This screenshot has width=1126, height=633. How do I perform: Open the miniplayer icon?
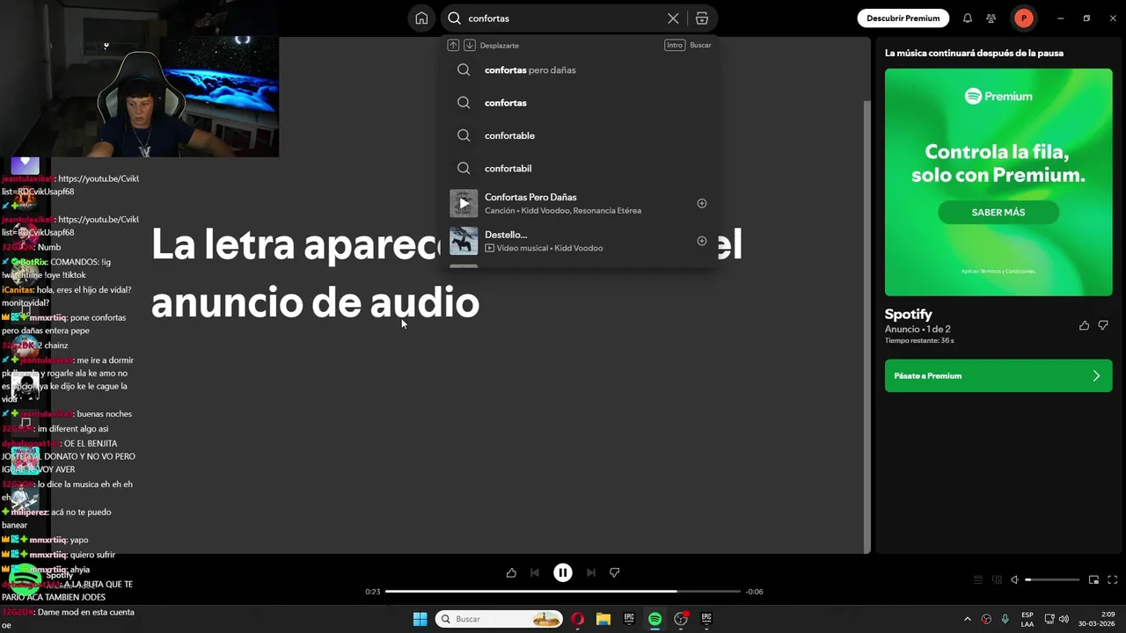(1093, 579)
